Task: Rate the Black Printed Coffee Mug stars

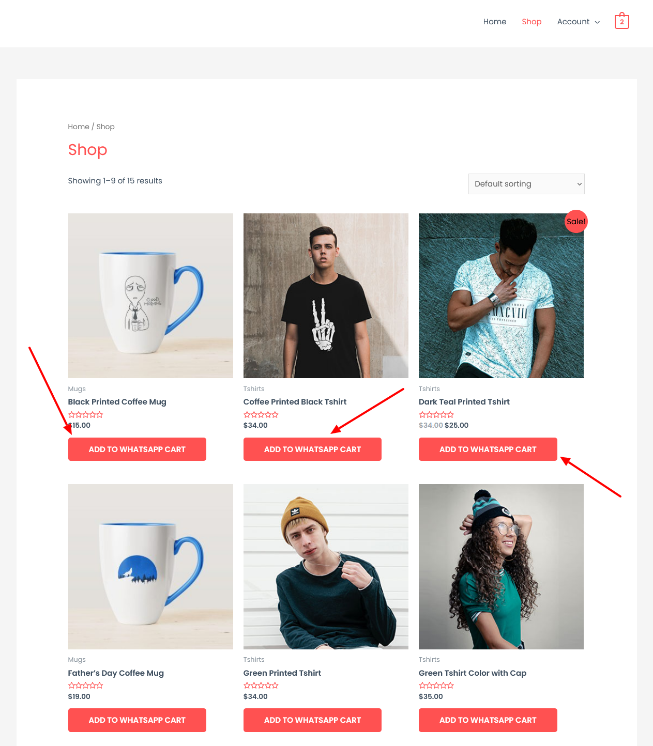Action: tap(86, 415)
